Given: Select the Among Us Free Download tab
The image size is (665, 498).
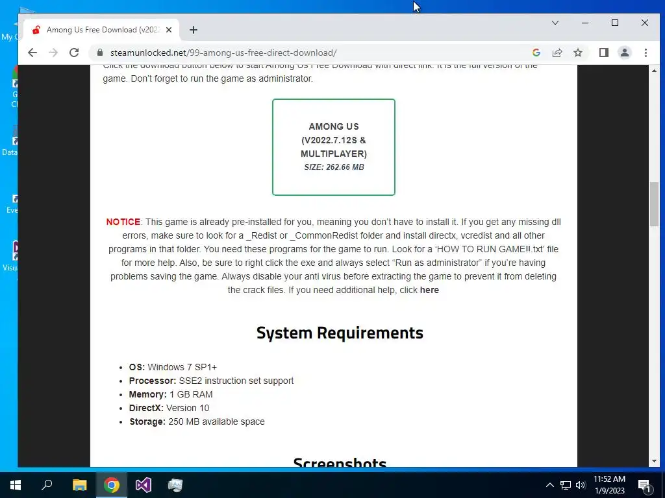Looking at the screenshot, I should click(x=102, y=30).
